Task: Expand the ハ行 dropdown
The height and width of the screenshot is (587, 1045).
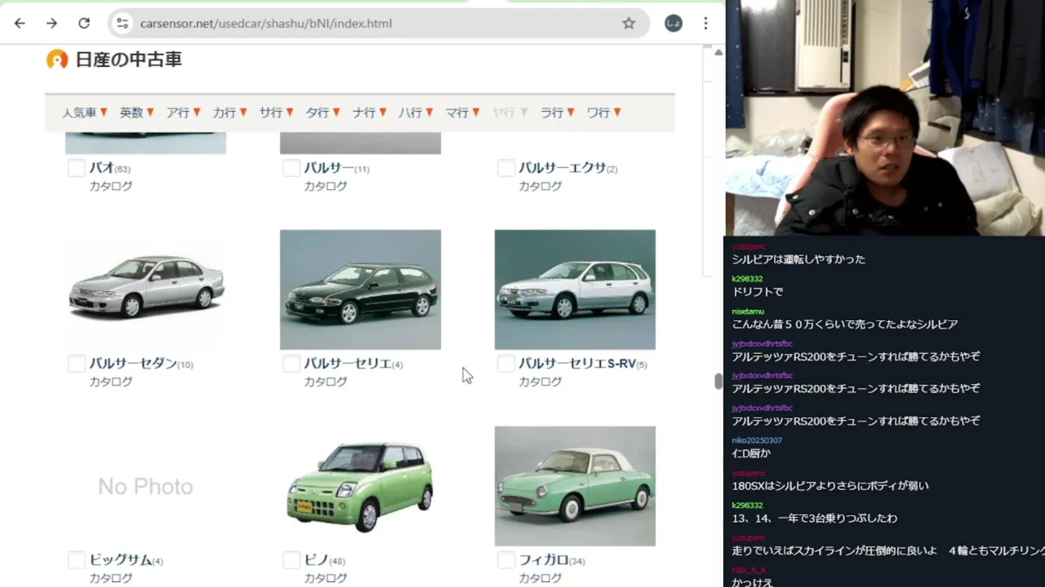Action: [416, 113]
